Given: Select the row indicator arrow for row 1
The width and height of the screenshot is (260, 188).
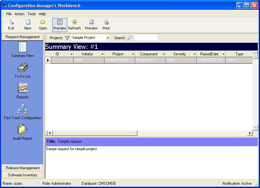Looking at the screenshot, I should click(48, 60).
